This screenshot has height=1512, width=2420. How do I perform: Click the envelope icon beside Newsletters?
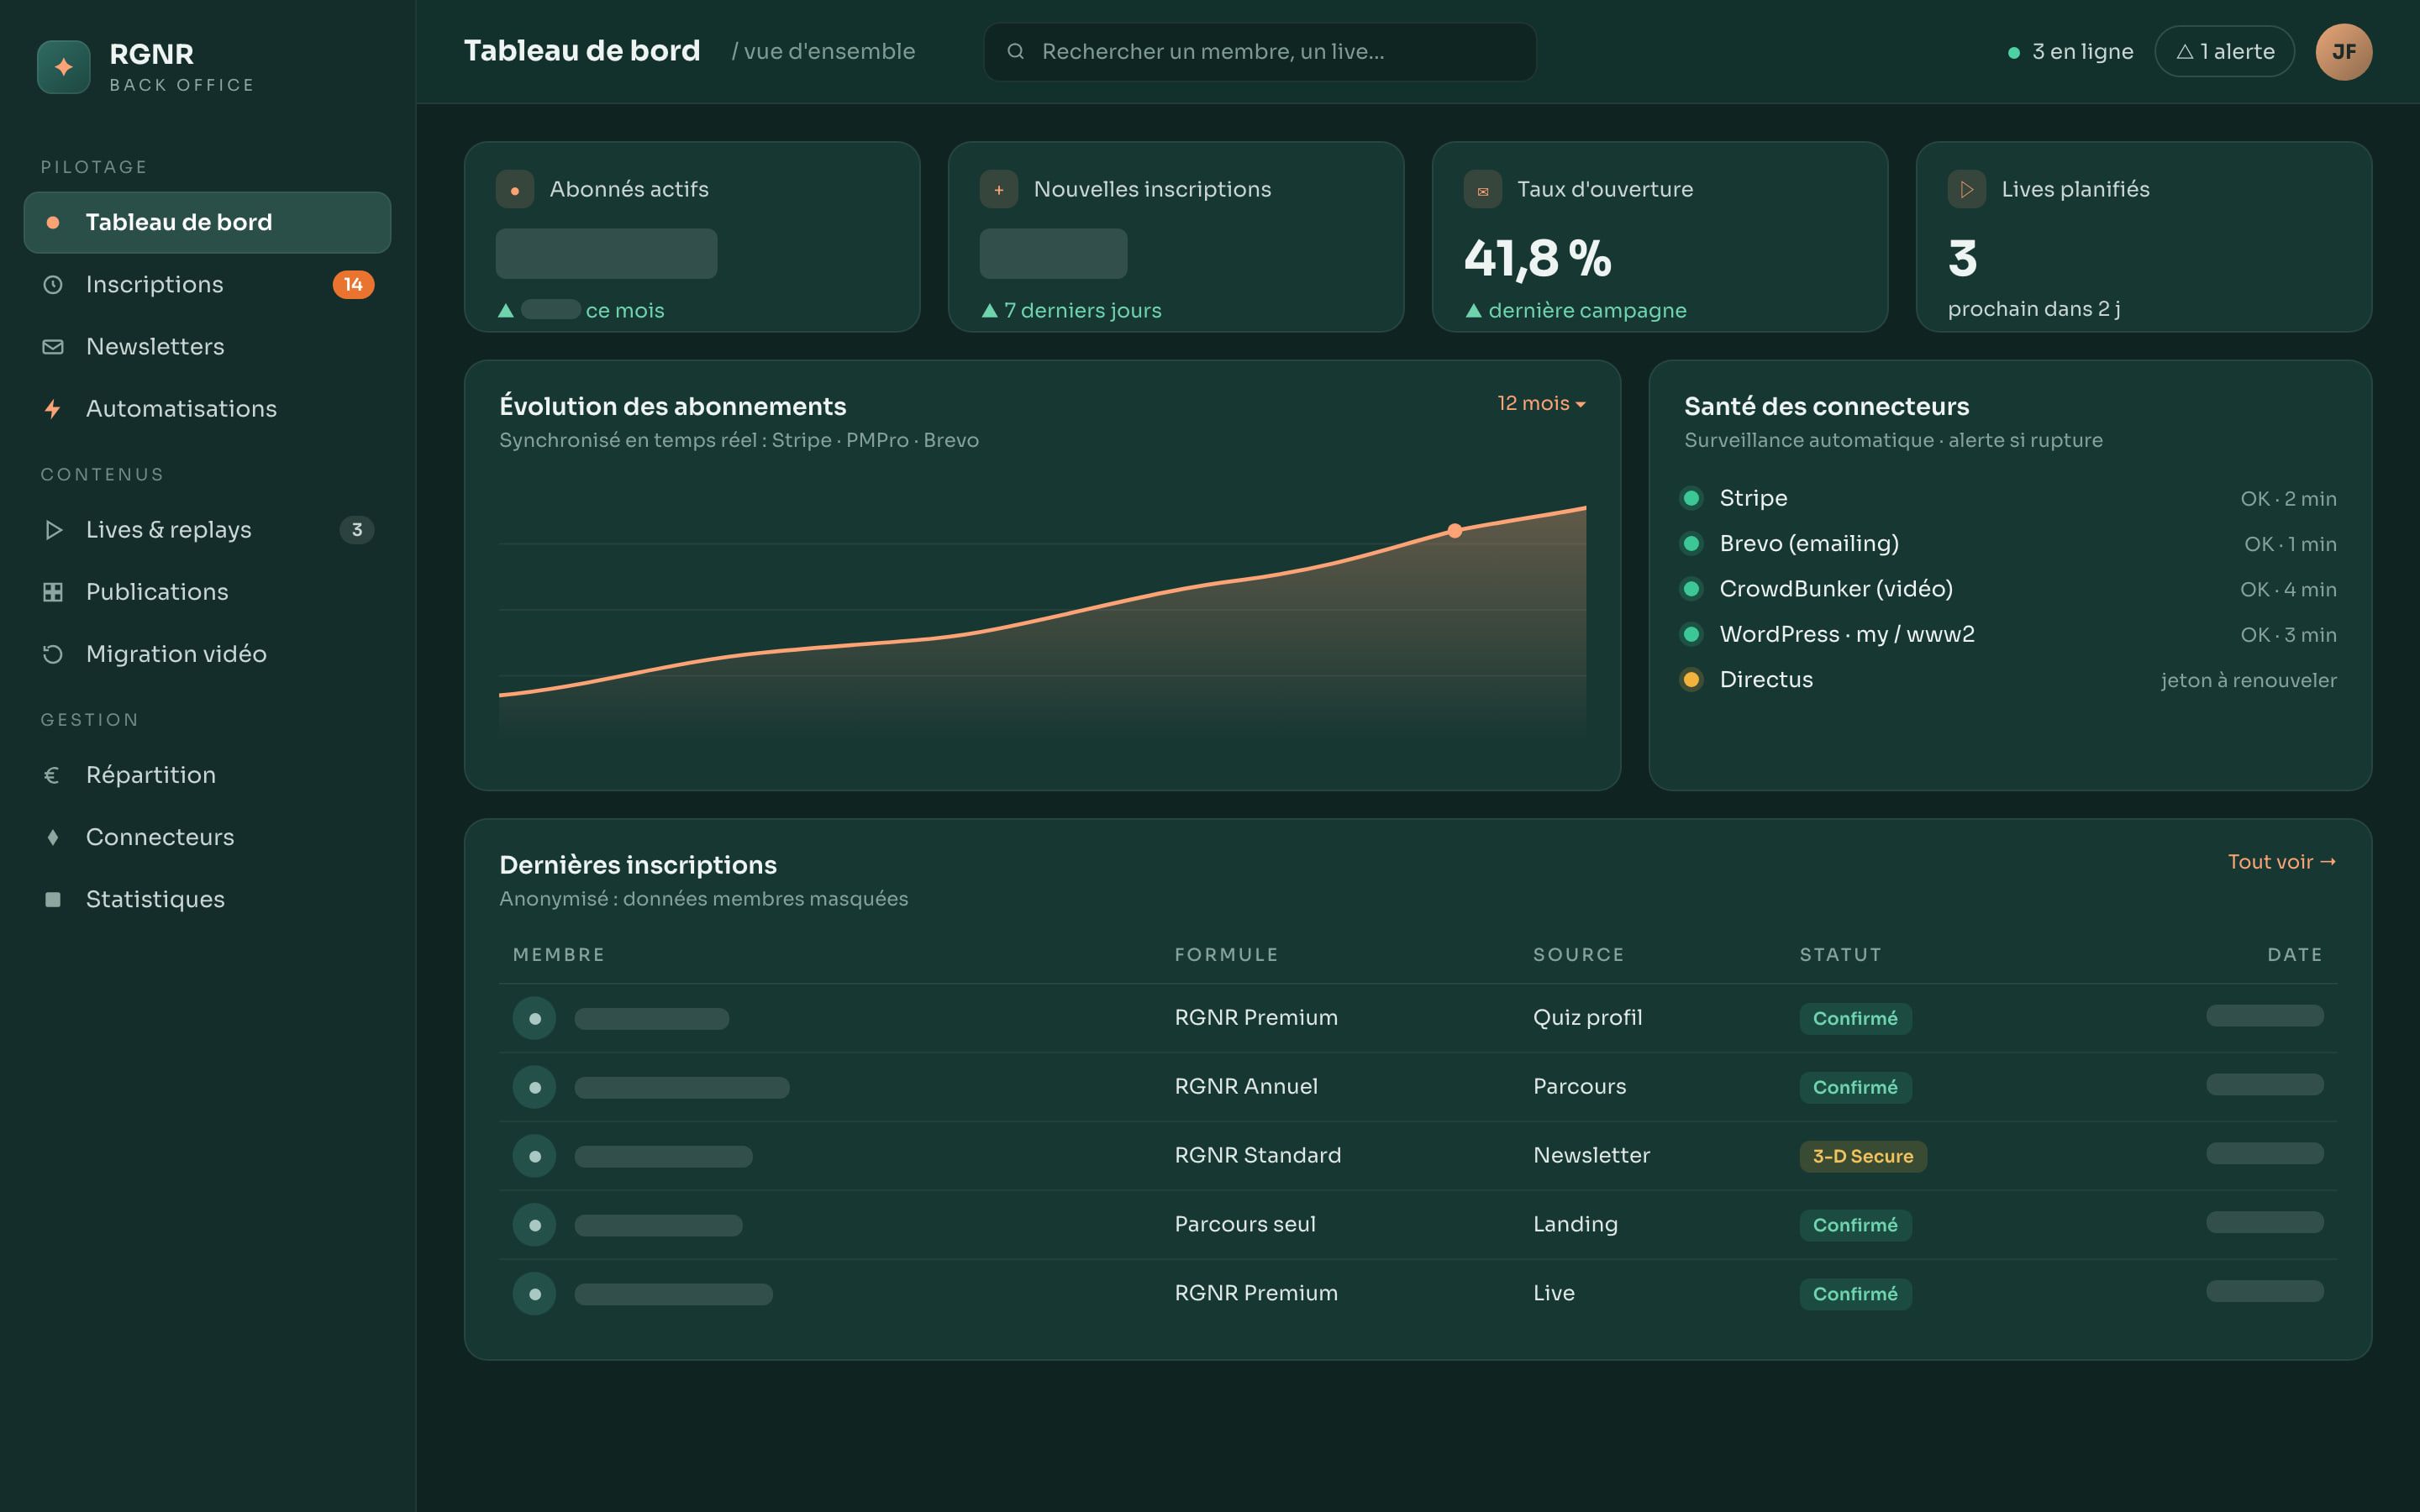tap(53, 347)
